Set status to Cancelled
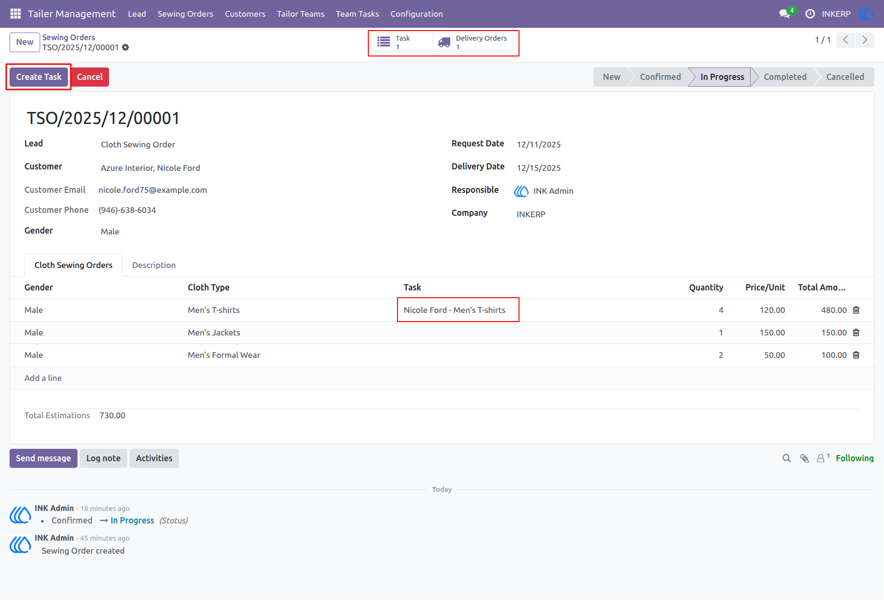Viewport: 884px width, 601px height. 845,77
